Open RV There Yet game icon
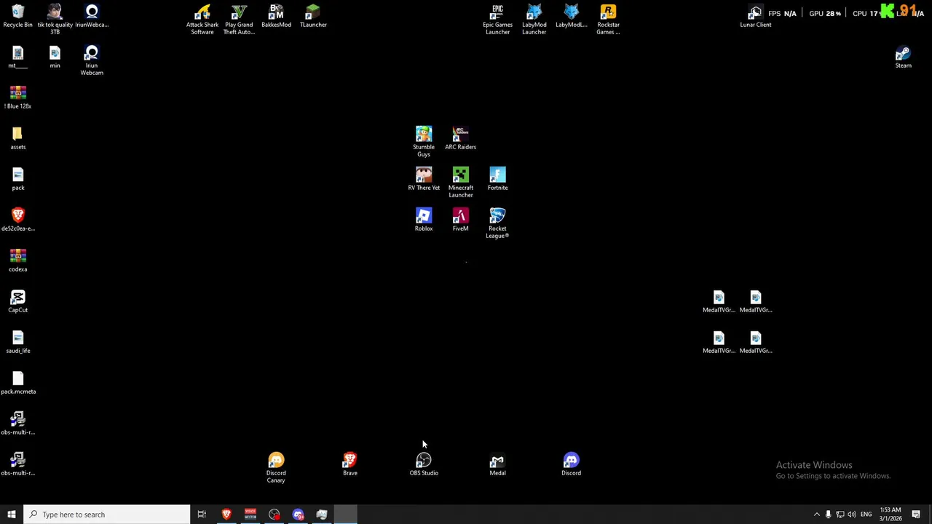This screenshot has width=932, height=524. point(424,179)
